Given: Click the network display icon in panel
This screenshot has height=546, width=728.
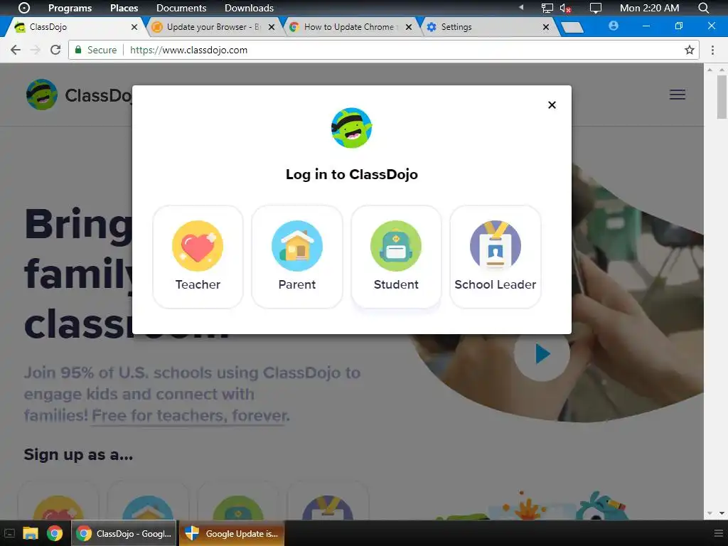Looking at the screenshot, I should pyautogui.click(x=547, y=8).
